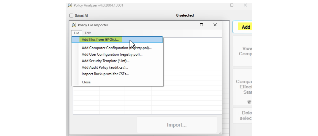Close the Policy File Importer window

click(215, 25)
